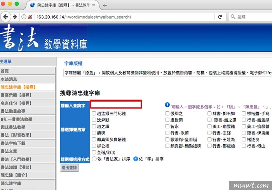The height and width of the screenshot is (190, 272).
Task: Click the 字庫版權 heading link
Action: tap(73, 63)
